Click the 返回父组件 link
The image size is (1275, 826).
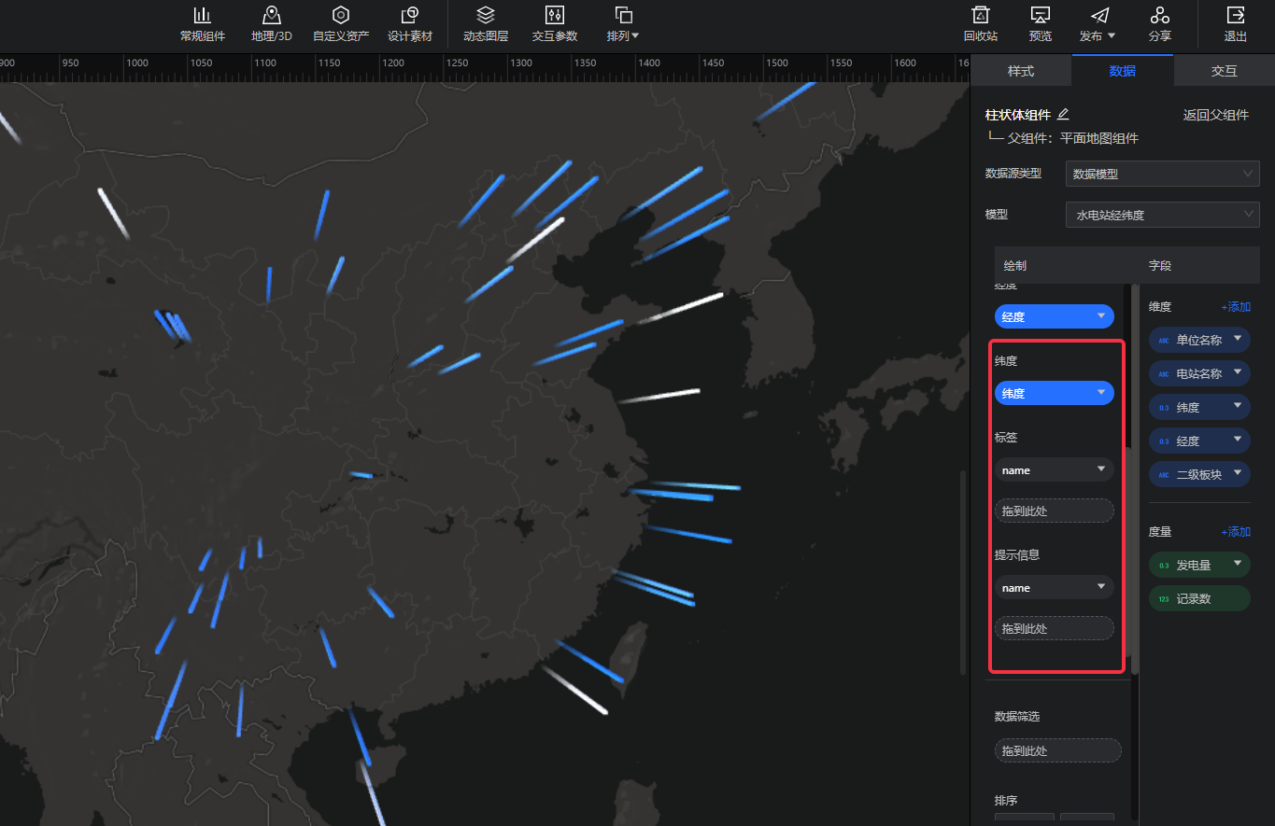tap(1215, 115)
